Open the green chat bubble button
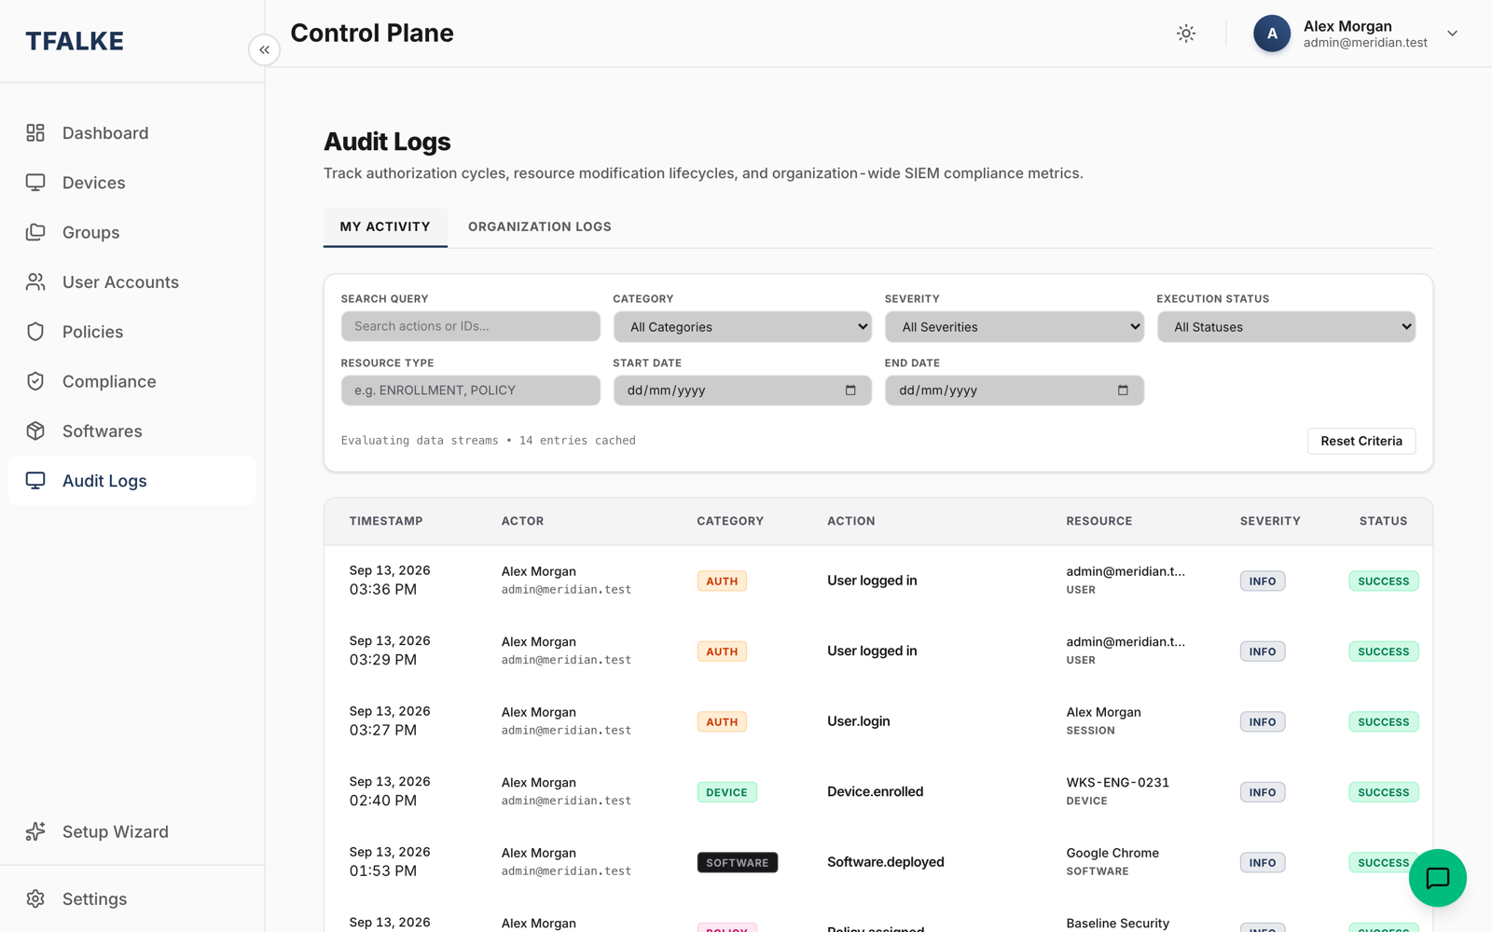Screen dimensions: 1492x932 coord(1437,878)
